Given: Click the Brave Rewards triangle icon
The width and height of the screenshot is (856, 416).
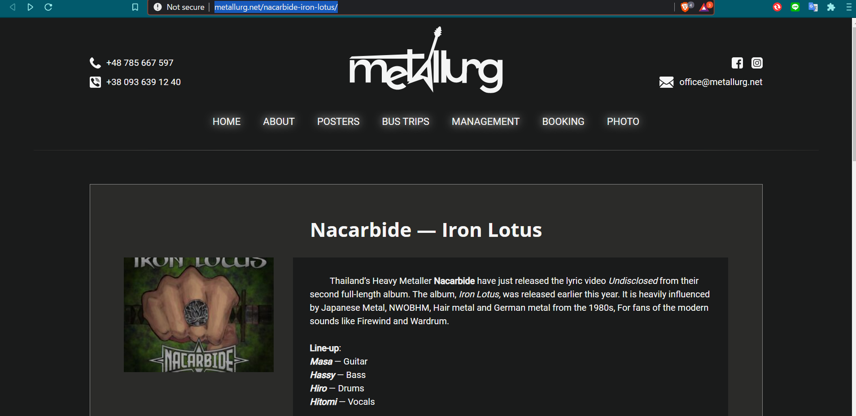Looking at the screenshot, I should point(704,7).
